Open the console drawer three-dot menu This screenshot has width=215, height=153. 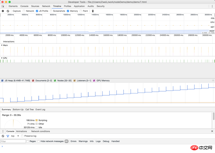(x=3, y=131)
